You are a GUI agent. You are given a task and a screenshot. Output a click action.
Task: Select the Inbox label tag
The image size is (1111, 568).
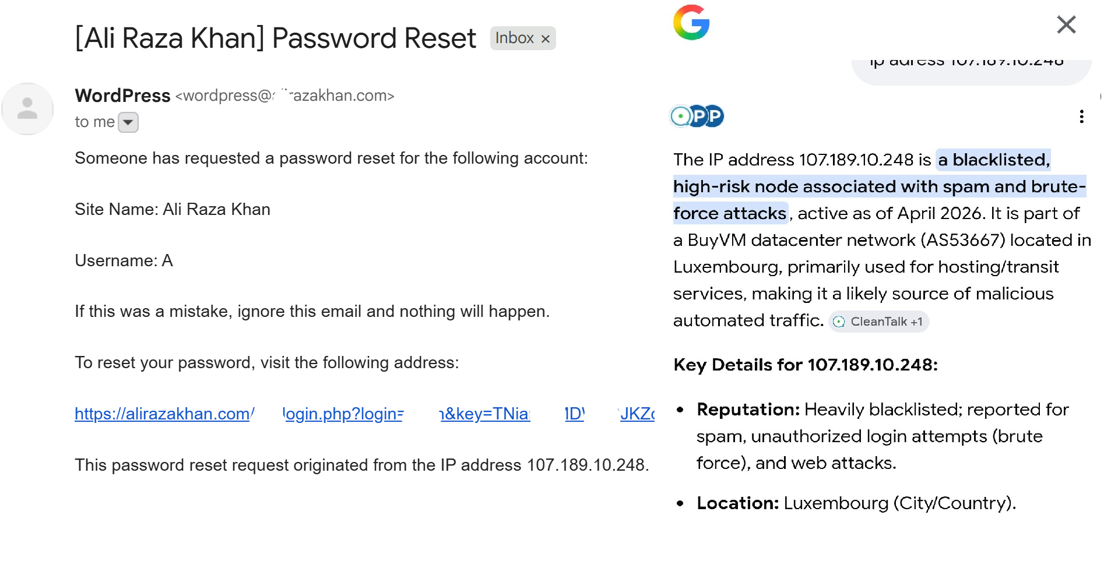tap(515, 38)
